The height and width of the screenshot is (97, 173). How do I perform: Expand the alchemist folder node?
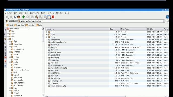point(10,44)
